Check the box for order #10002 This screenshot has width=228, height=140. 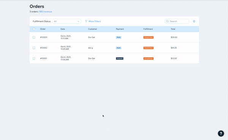click(34, 48)
